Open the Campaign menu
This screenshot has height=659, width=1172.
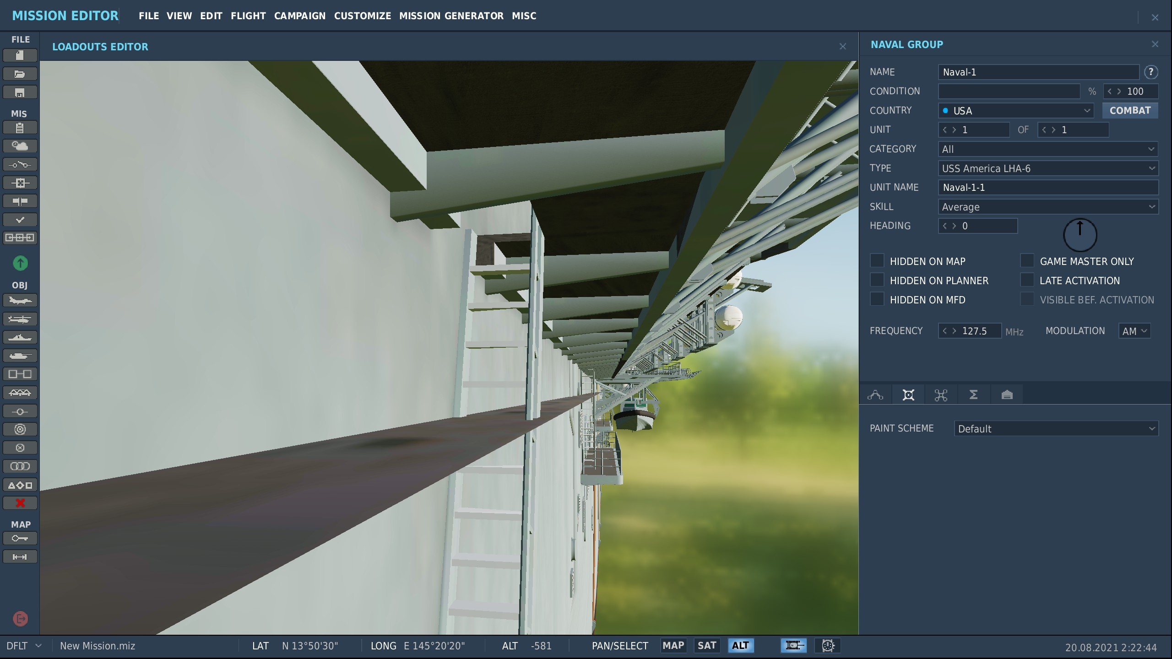click(300, 16)
